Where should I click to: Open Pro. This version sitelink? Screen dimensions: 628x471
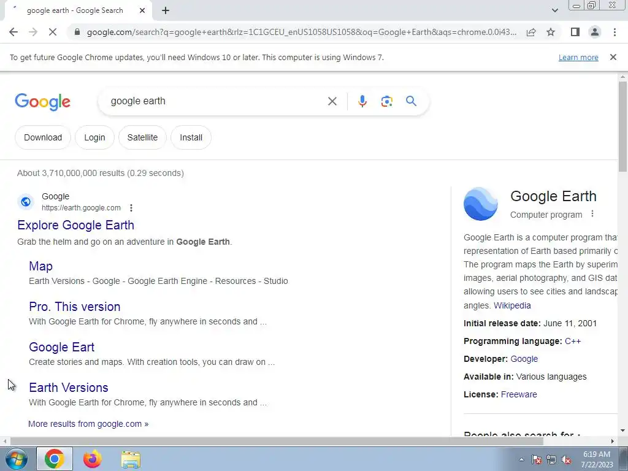pyautogui.click(x=74, y=307)
